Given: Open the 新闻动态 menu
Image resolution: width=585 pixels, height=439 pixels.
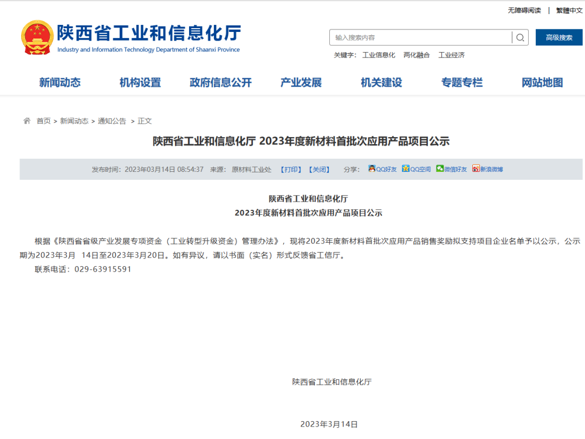Looking at the screenshot, I should click(x=60, y=82).
